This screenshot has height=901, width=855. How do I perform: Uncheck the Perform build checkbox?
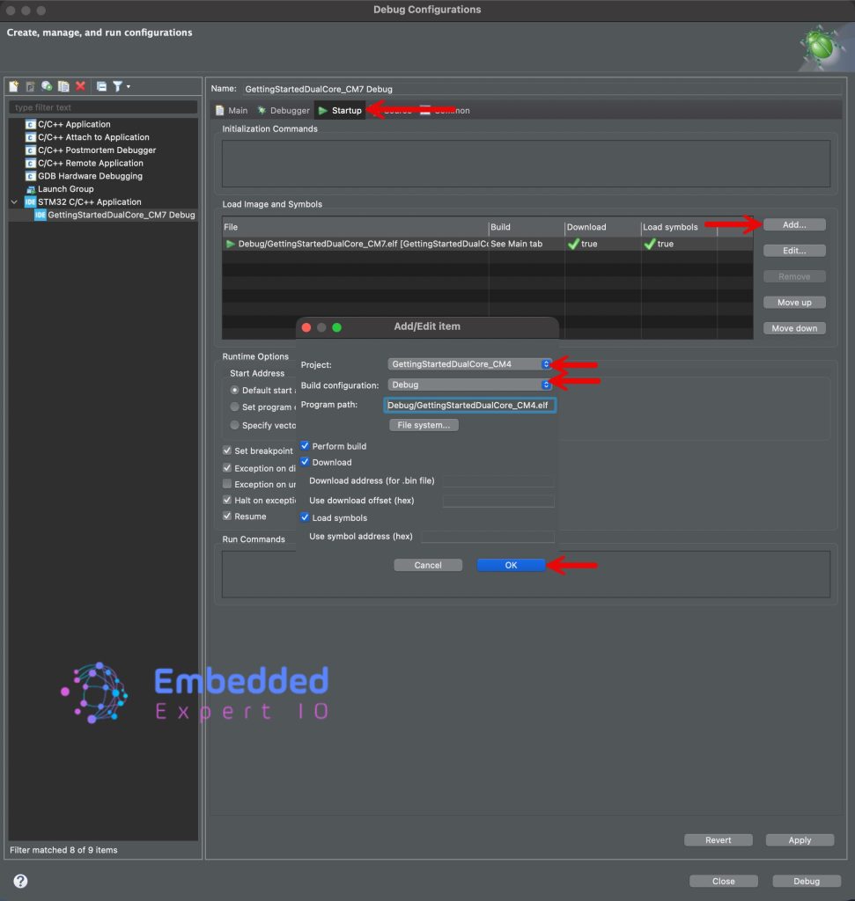306,446
